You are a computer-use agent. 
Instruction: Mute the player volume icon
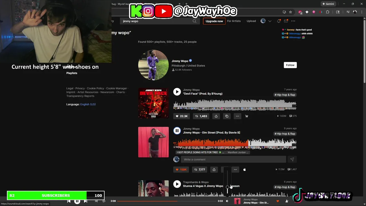click(x=227, y=201)
